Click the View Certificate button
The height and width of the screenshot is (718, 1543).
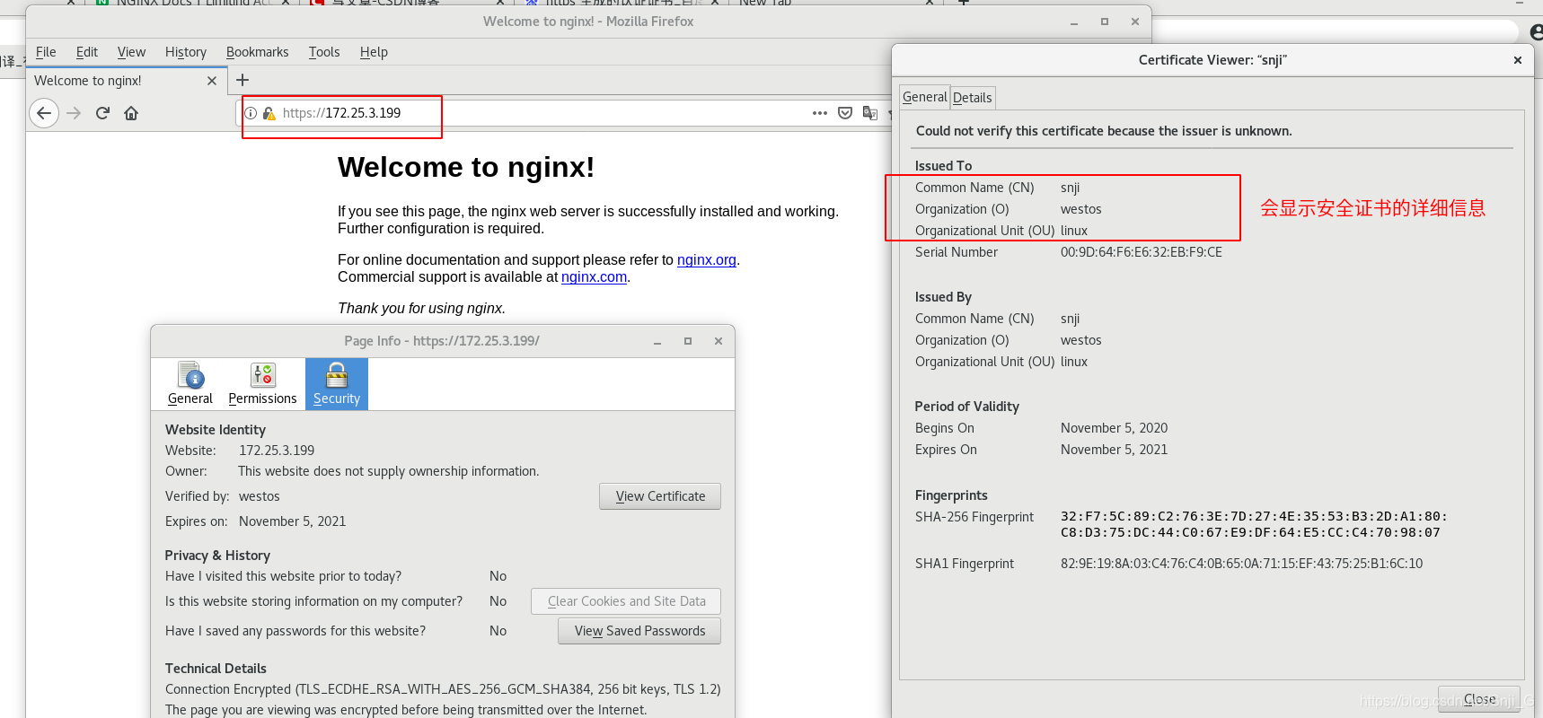tap(660, 496)
